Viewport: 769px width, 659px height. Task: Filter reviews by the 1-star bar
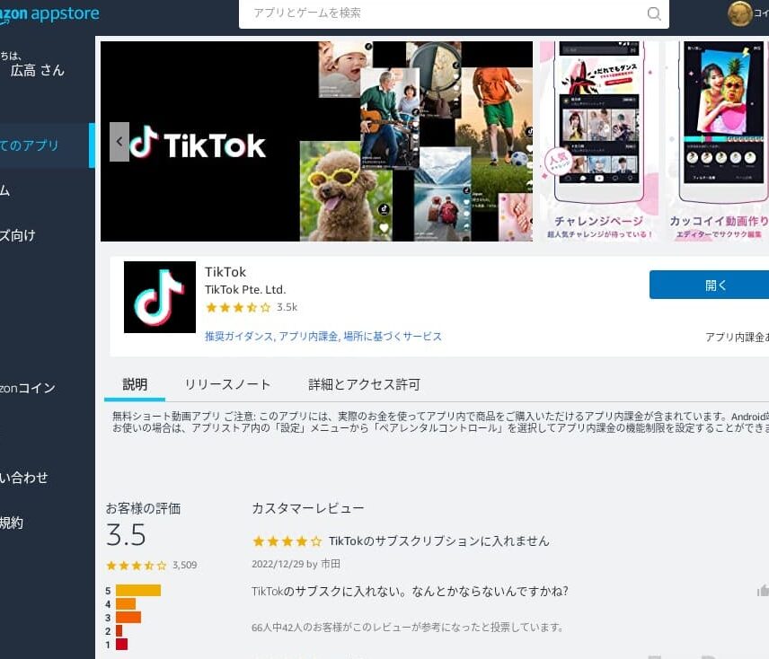[x=121, y=645]
